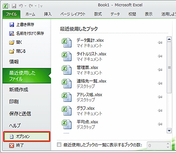The height and width of the screenshot is (153, 176).
Task: Click the Undo icon in Quick Access Toolbar
Action: [x=21, y=6]
